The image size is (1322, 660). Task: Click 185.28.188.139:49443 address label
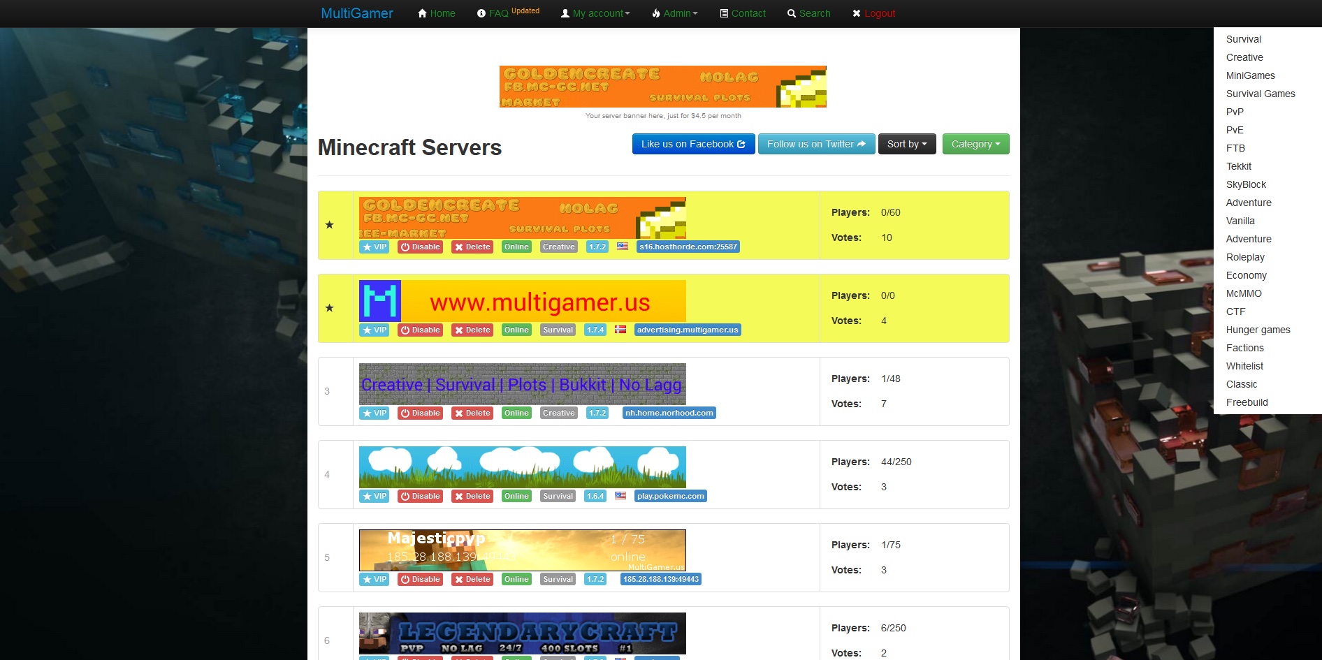tap(660, 579)
